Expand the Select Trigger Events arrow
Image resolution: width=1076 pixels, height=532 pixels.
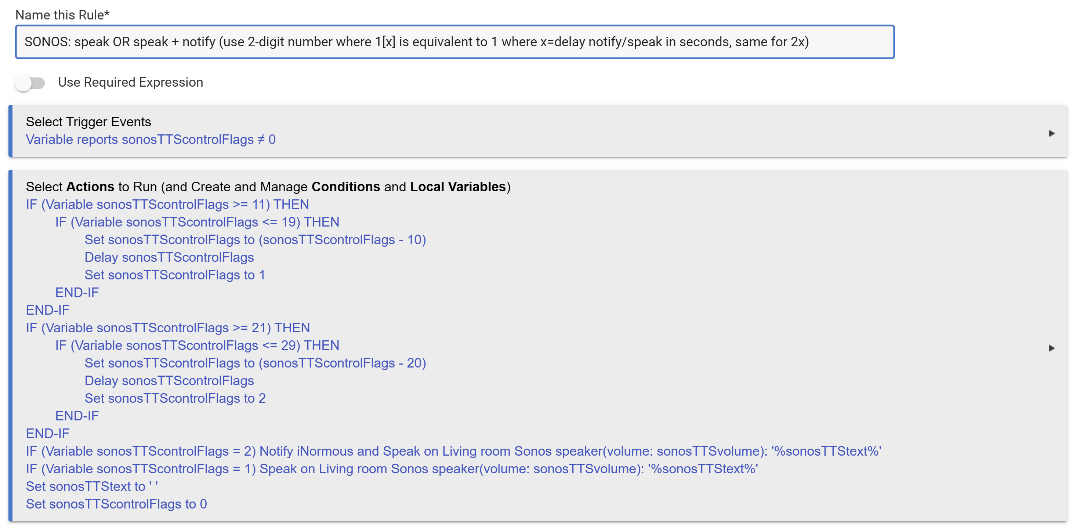(x=1051, y=133)
